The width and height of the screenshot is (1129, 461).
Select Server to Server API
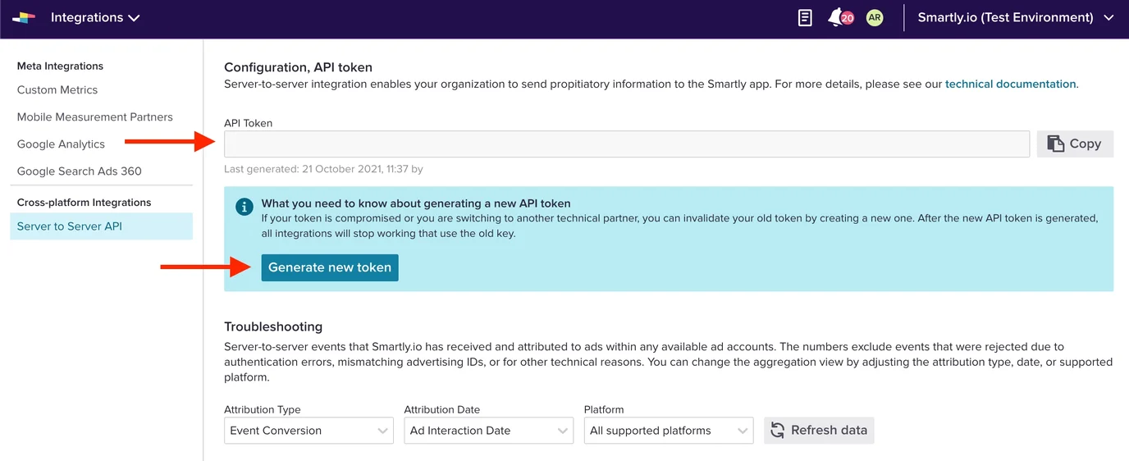point(70,226)
